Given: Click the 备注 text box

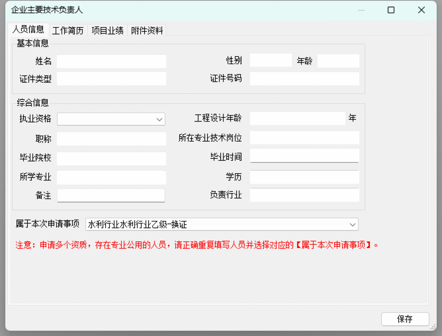Looking at the screenshot, I should click(111, 195).
